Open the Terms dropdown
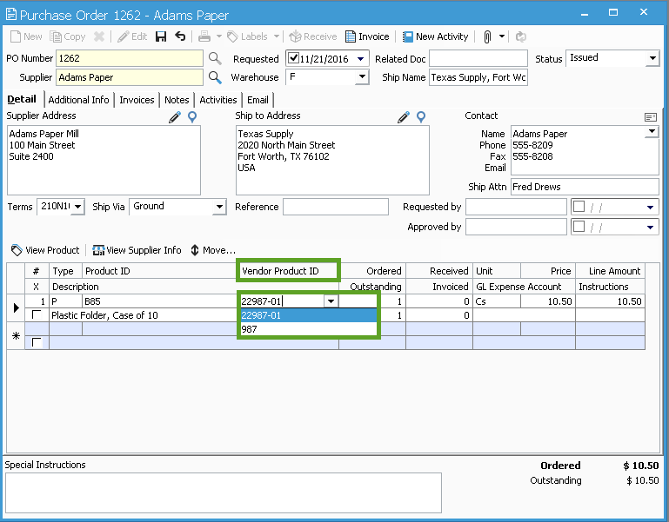This screenshot has width=669, height=522. (77, 207)
